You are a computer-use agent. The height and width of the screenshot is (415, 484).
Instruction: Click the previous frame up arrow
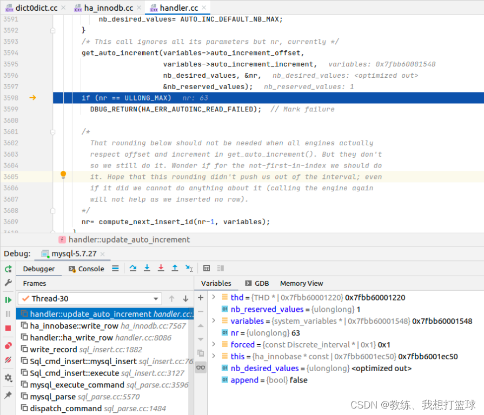coord(171,299)
